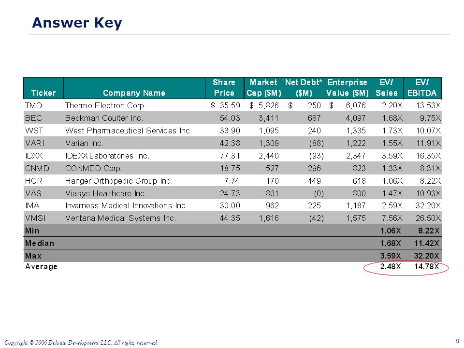The image size is (464, 348).
Task: Click Ventana Medical Systems Inc. name
Action: [x=121, y=218]
